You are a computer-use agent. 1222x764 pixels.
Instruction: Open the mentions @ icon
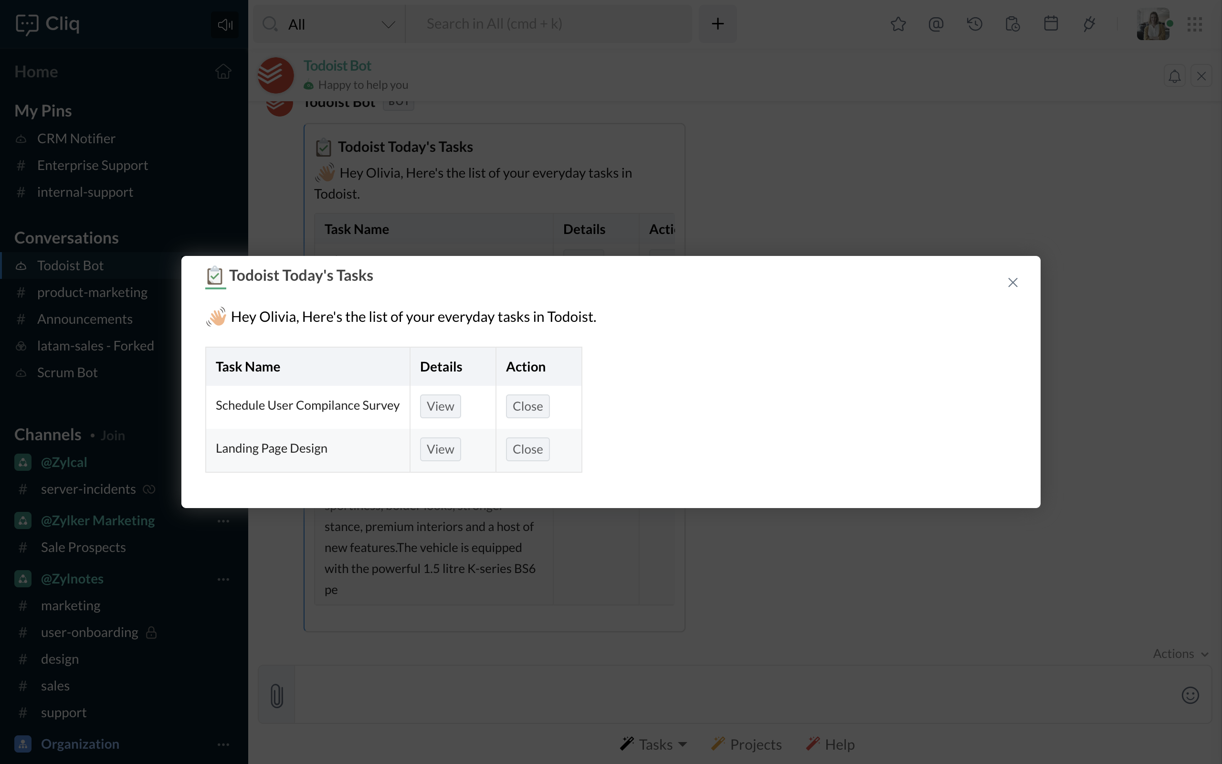point(936,24)
